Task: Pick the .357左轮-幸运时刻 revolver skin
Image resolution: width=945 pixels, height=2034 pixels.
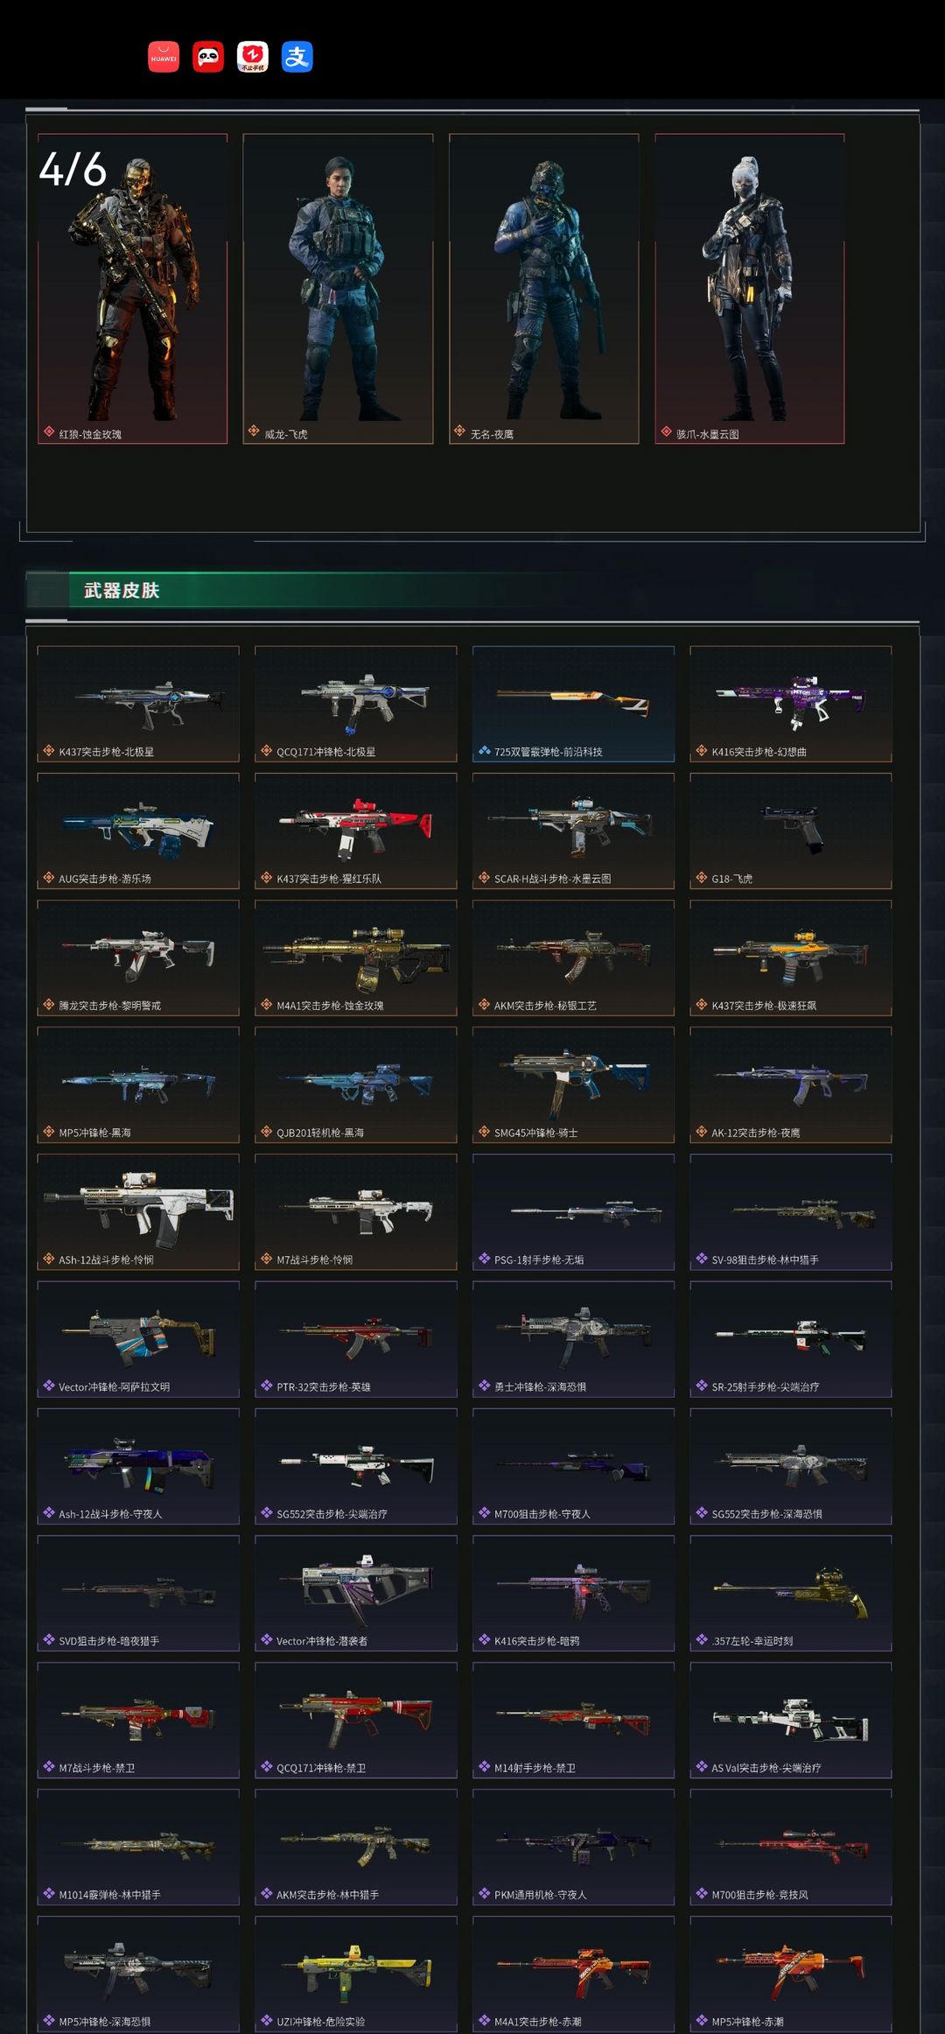Action: click(791, 1593)
